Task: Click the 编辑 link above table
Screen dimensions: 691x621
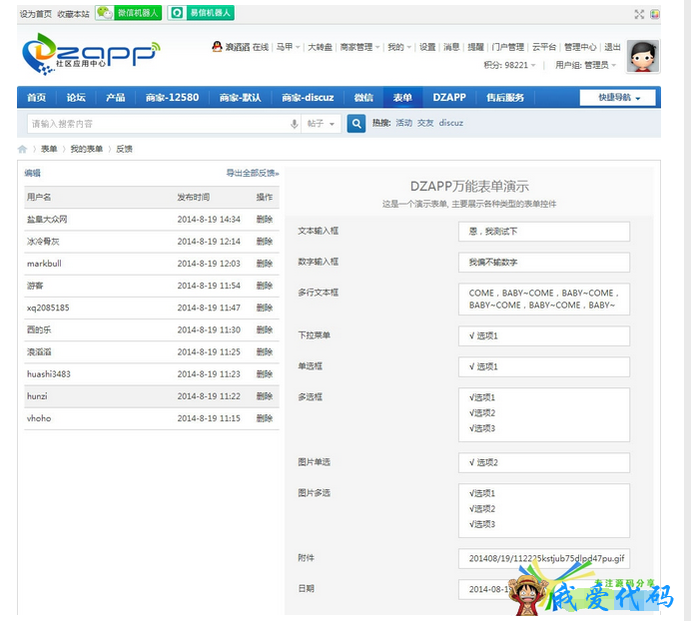Action: tap(32, 173)
